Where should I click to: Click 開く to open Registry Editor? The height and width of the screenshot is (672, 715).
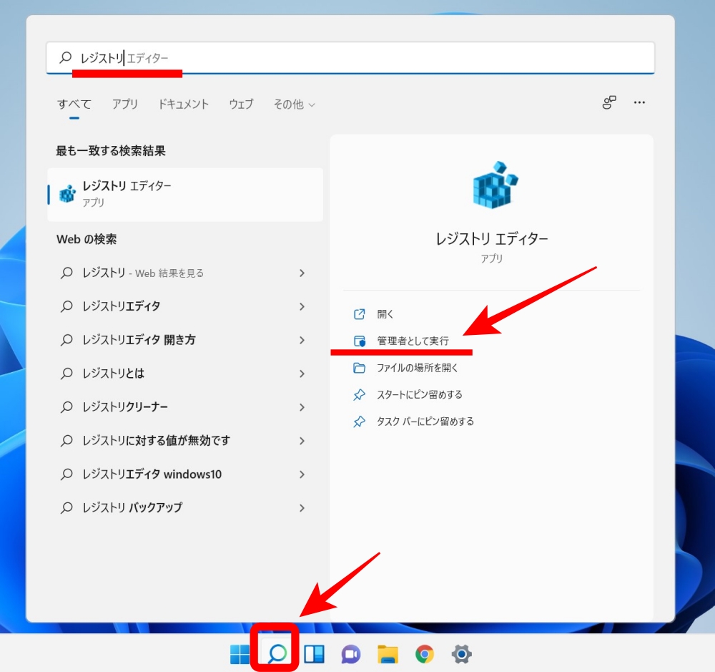click(385, 314)
